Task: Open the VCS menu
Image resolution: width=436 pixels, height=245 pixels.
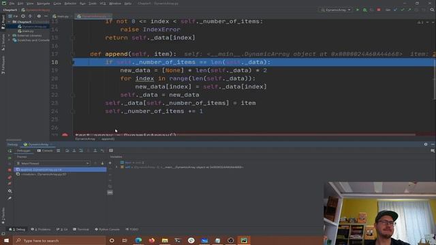Action: point(103,3)
